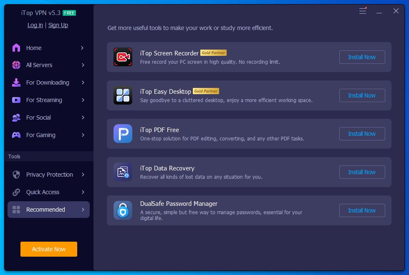Click "Recover all kinds of lost data" description
The height and width of the screenshot is (275, 409).
pos(201,177)
